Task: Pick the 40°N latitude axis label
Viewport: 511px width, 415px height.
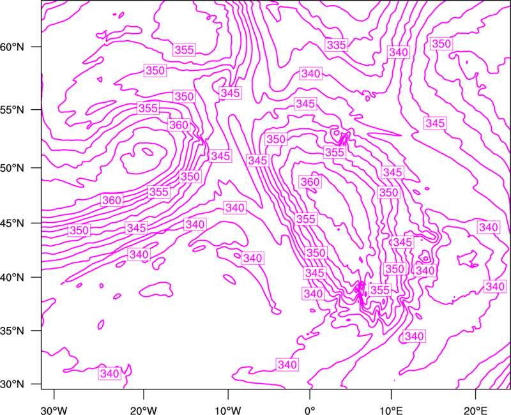Action: click(12, 278)
